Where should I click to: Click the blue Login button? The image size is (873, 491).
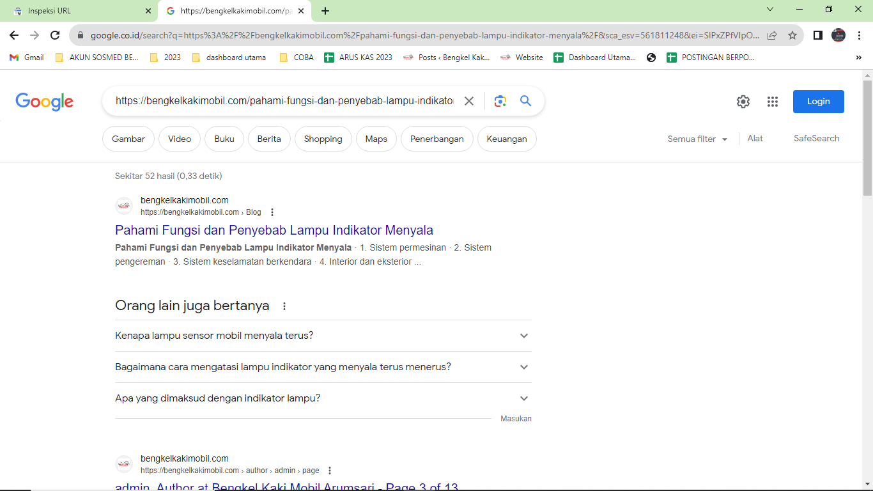click(x=819, y=102)
